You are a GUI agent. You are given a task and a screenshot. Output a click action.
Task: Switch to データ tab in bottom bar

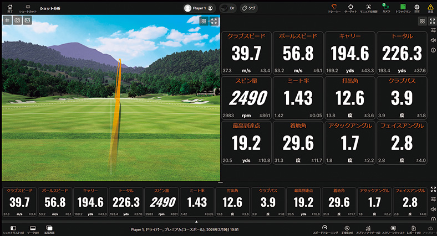point(33,228)
